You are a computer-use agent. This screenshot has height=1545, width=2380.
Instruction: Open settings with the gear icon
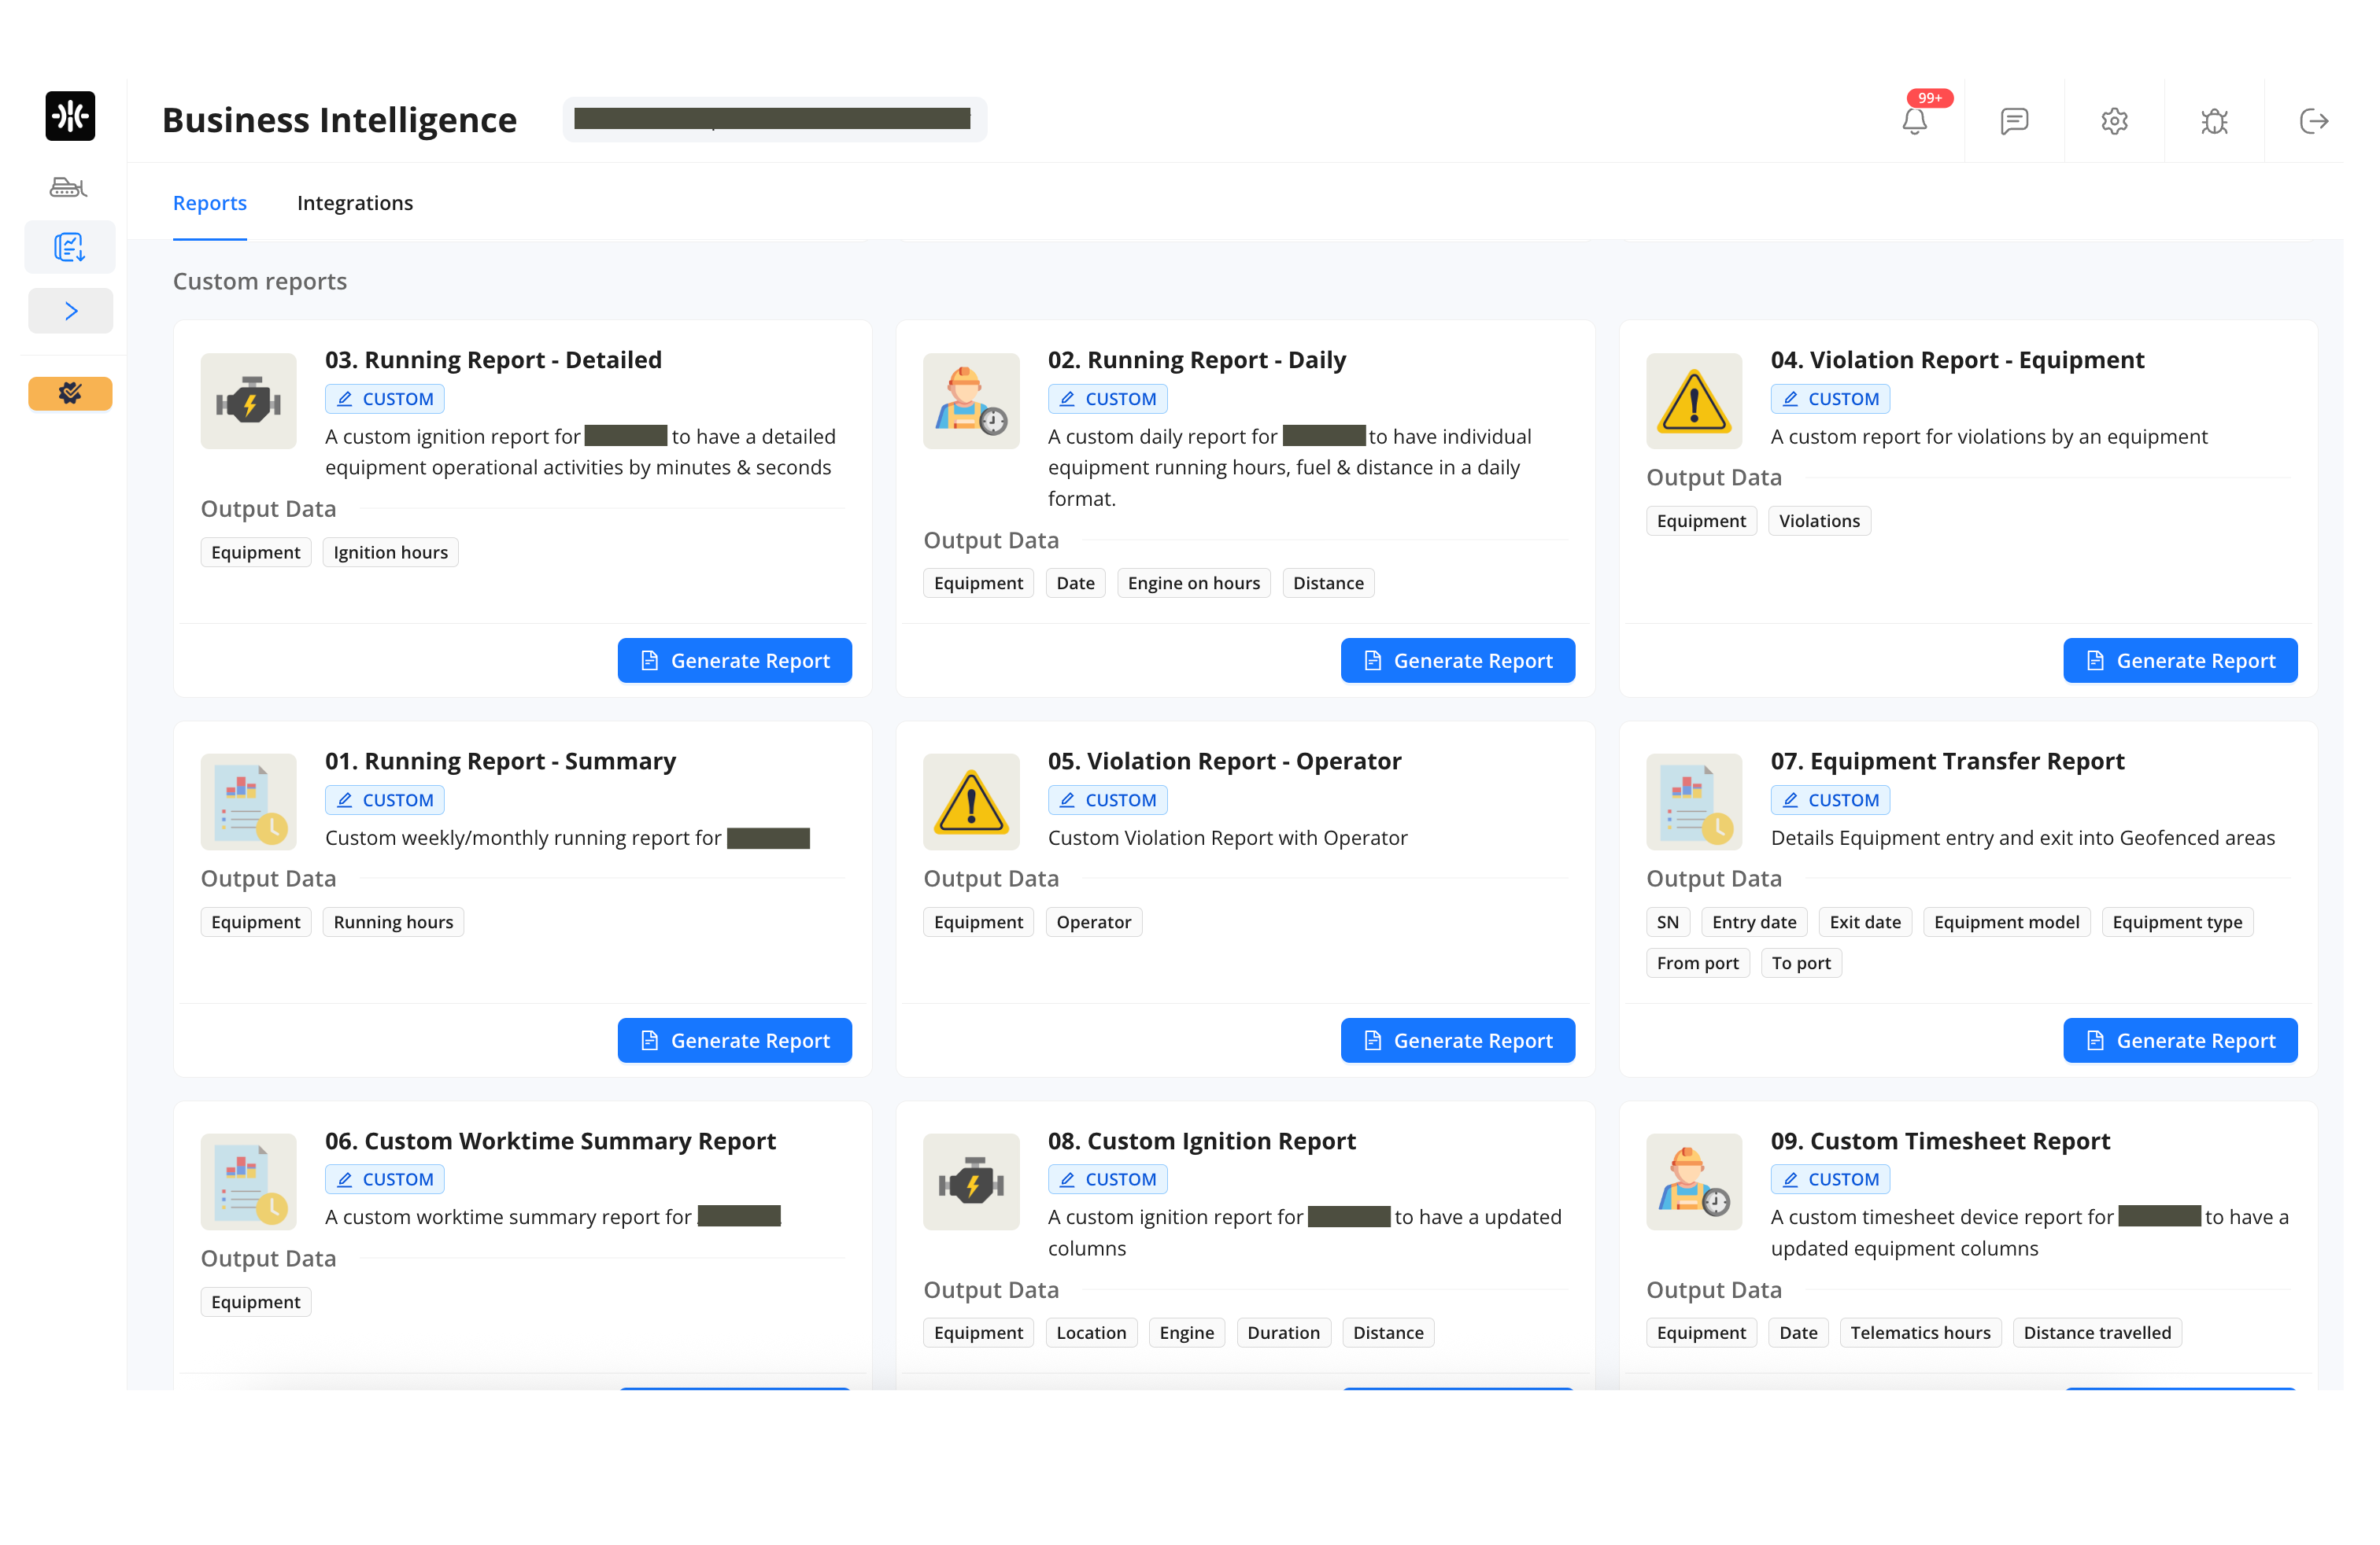tap(2114, 121)
